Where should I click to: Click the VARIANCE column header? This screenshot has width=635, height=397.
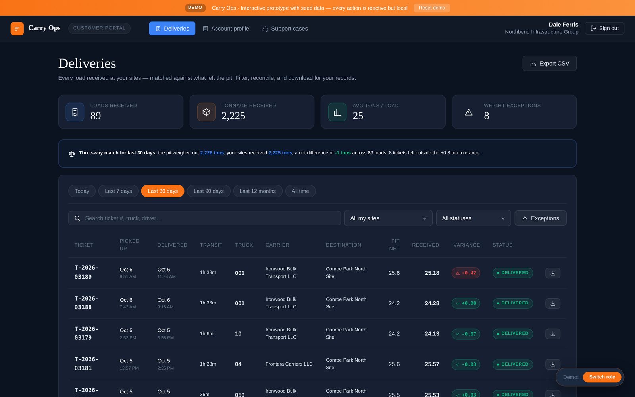coord(467,245)
